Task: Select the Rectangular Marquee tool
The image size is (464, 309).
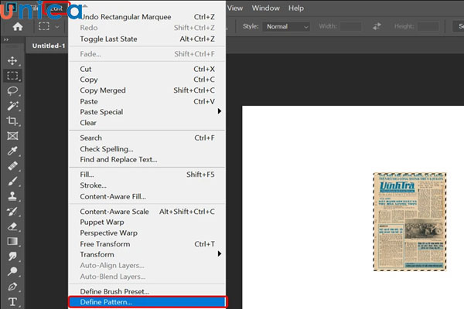Action: (x=12, y=76)
